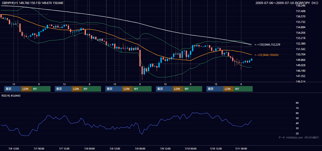Image resolution: width=322 pixels, height=151 pixels.
Task: Click price axis value 148.190
Action: click(301, 71)
